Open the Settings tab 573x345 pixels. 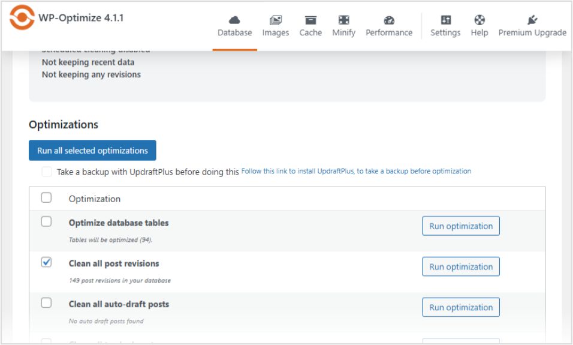pos(445,32)
